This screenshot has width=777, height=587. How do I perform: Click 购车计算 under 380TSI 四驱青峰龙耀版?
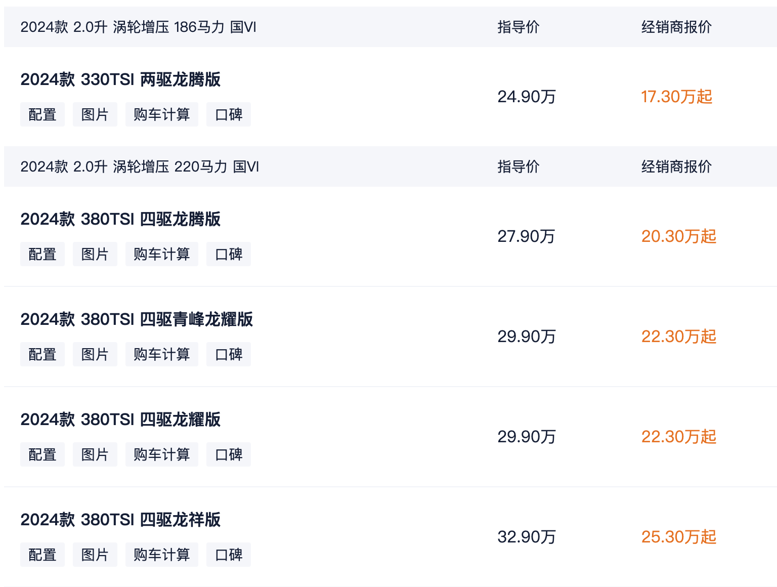point(162,354)
